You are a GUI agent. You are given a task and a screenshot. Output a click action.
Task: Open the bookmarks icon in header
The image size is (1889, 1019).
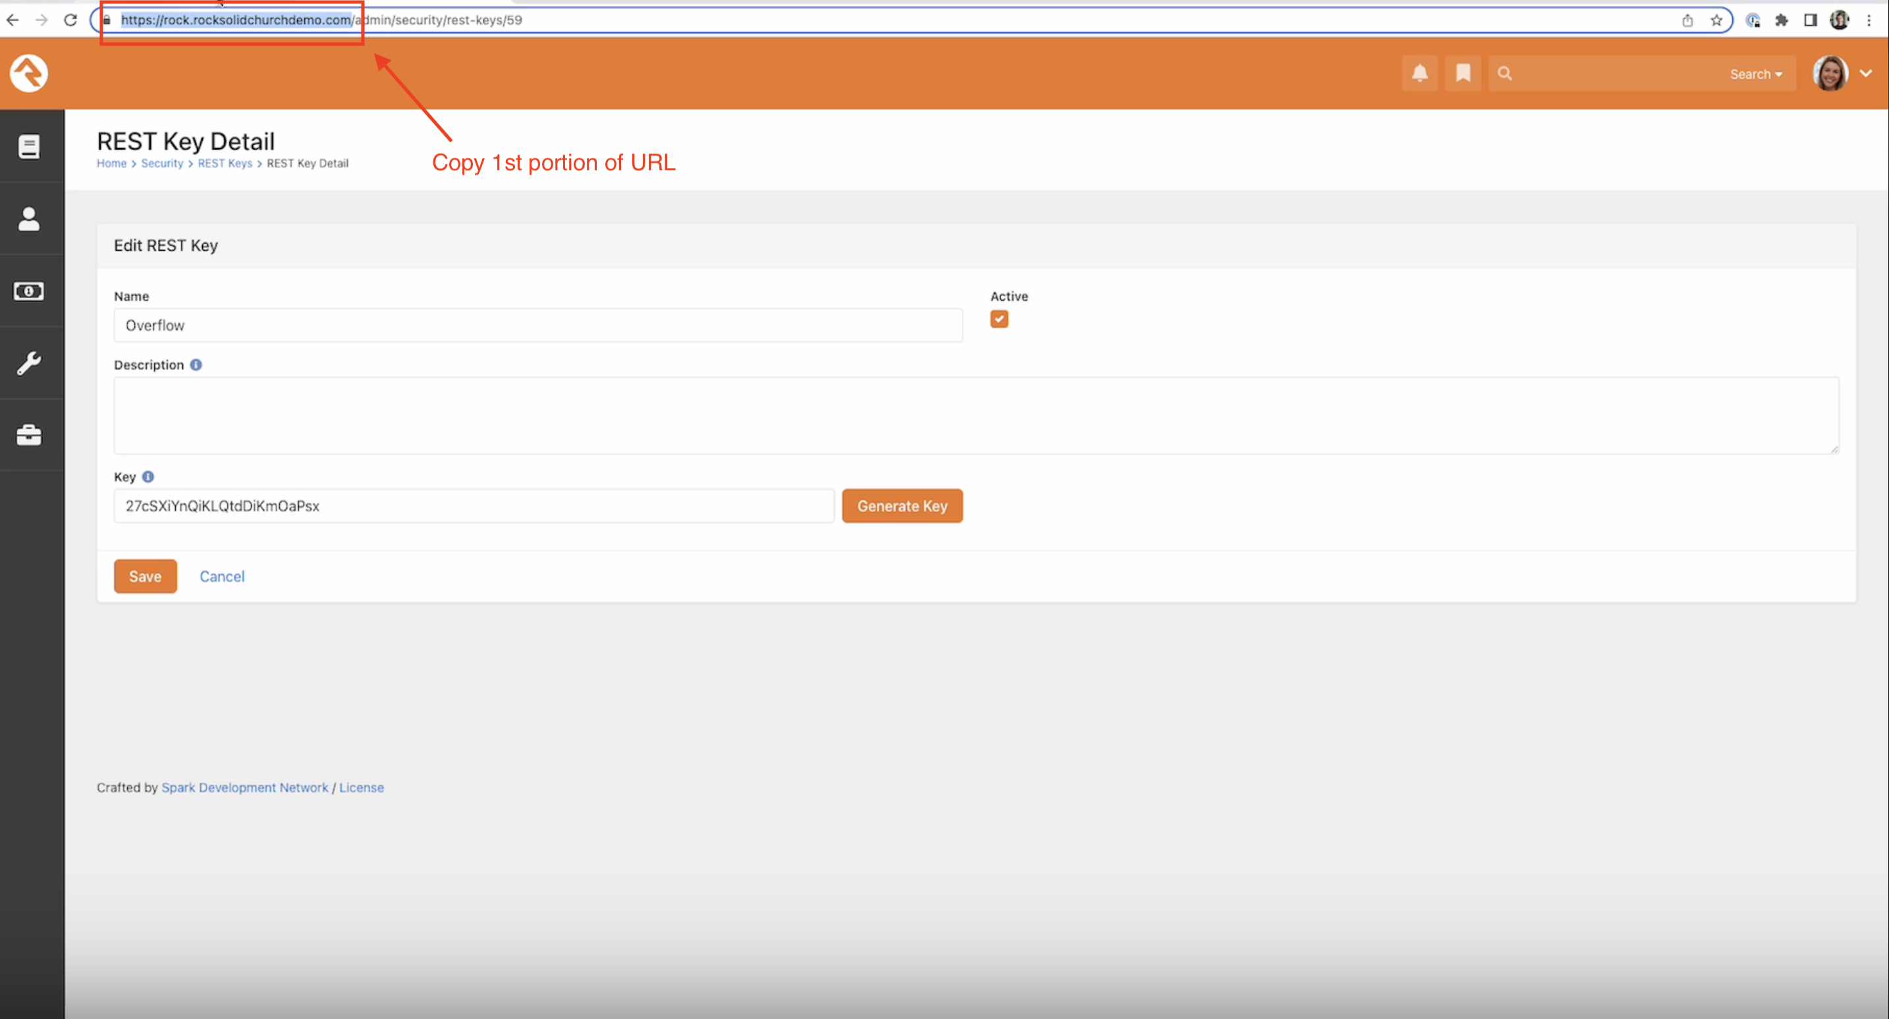pyautogui.click(x=1463, y=73)
